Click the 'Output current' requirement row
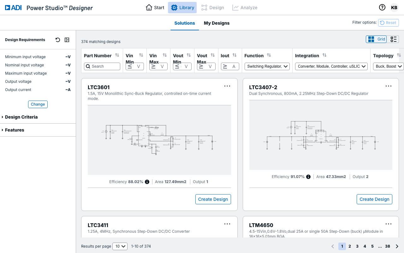 38,90
